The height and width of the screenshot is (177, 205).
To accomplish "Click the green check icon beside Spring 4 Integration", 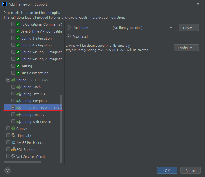I will 18,45.
